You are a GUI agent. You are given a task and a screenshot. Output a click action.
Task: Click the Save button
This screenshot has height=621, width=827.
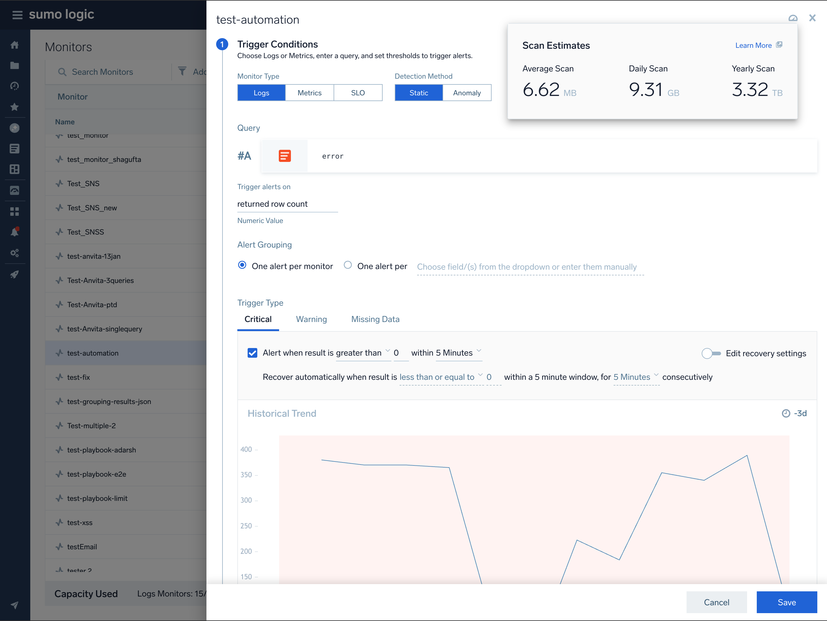tap(786, 602)
